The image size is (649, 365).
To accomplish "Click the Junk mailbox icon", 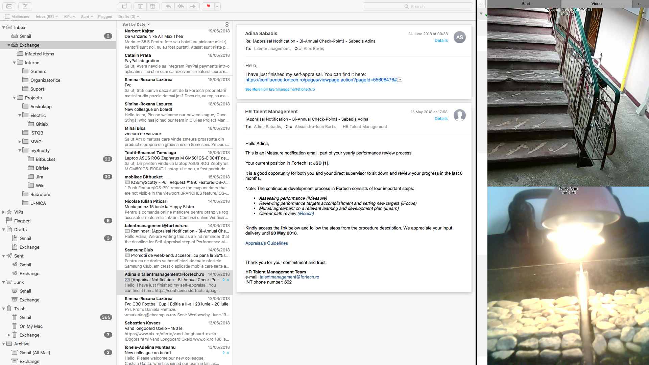I will point(9,282).
